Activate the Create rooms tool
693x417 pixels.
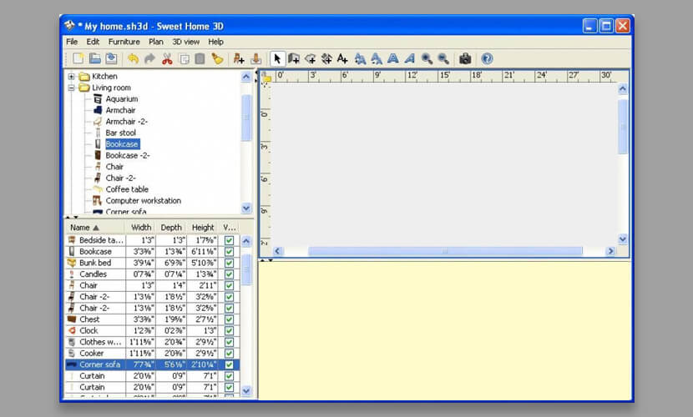click(x=311, y=58)
